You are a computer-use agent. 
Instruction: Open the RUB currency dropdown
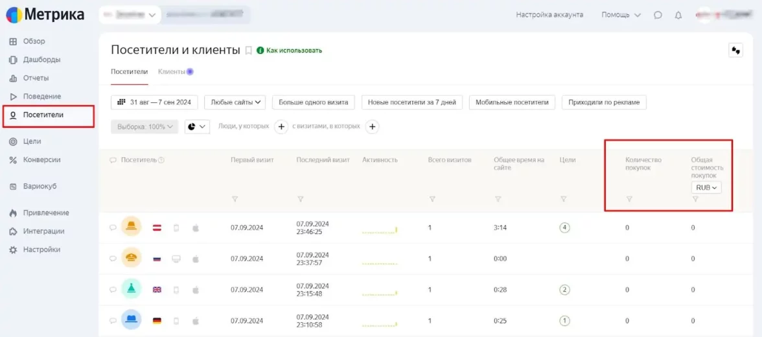click(706, 187)
